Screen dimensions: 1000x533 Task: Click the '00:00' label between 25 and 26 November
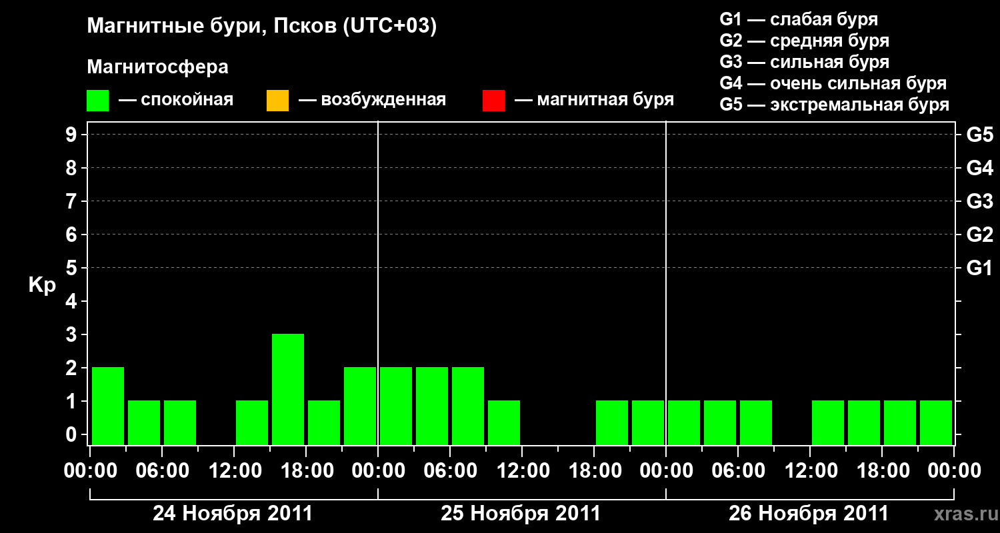[666, 472]
